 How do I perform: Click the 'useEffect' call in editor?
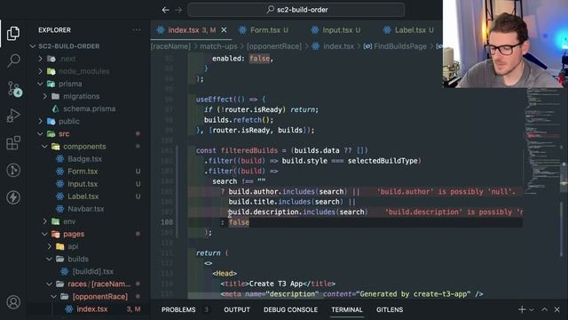click(215, 100)
